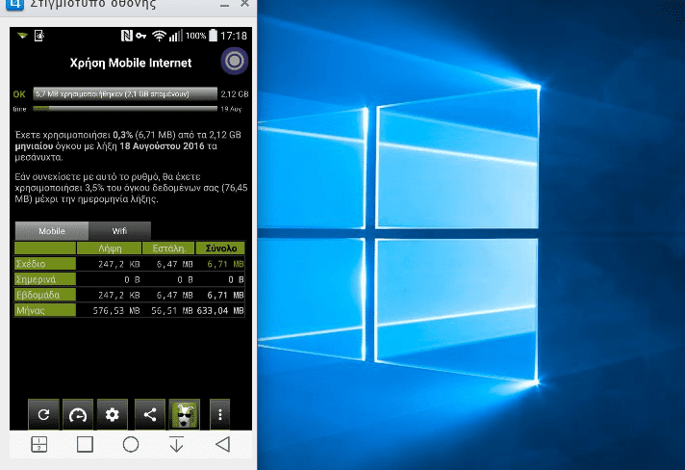Tap the circle home button
Image resolution: width=685 pixels, height=470 pixels.
tap(131, 444)
